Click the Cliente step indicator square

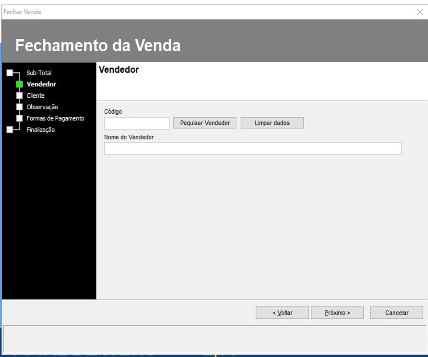coord(20,95)
